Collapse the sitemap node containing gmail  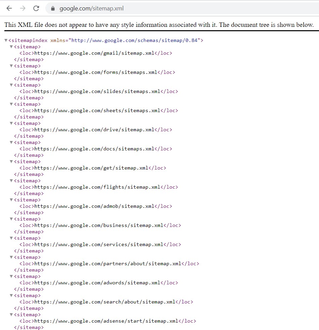[11, 47]
